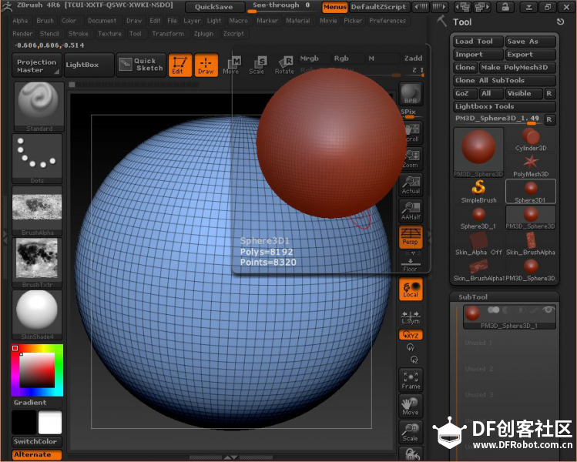The width and height of the screenshot is (577, 462).
Task: Collapse the SubTool panel header
Action: [x=473, y=297]
